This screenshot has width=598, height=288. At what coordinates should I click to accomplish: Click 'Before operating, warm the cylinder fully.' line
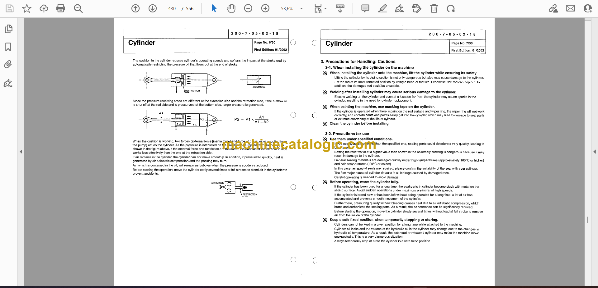point(364,182)
